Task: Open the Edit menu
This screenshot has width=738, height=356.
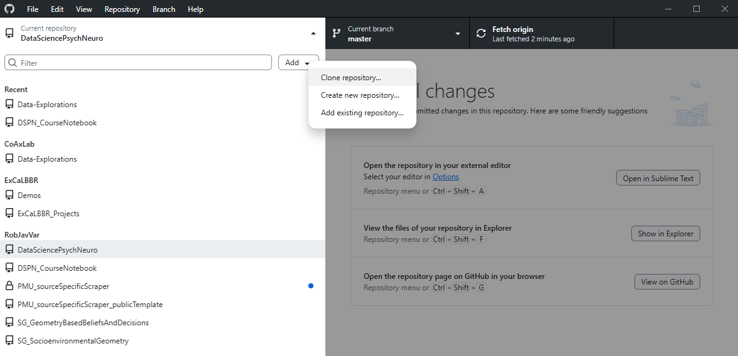Action: [x=57, y=9]
